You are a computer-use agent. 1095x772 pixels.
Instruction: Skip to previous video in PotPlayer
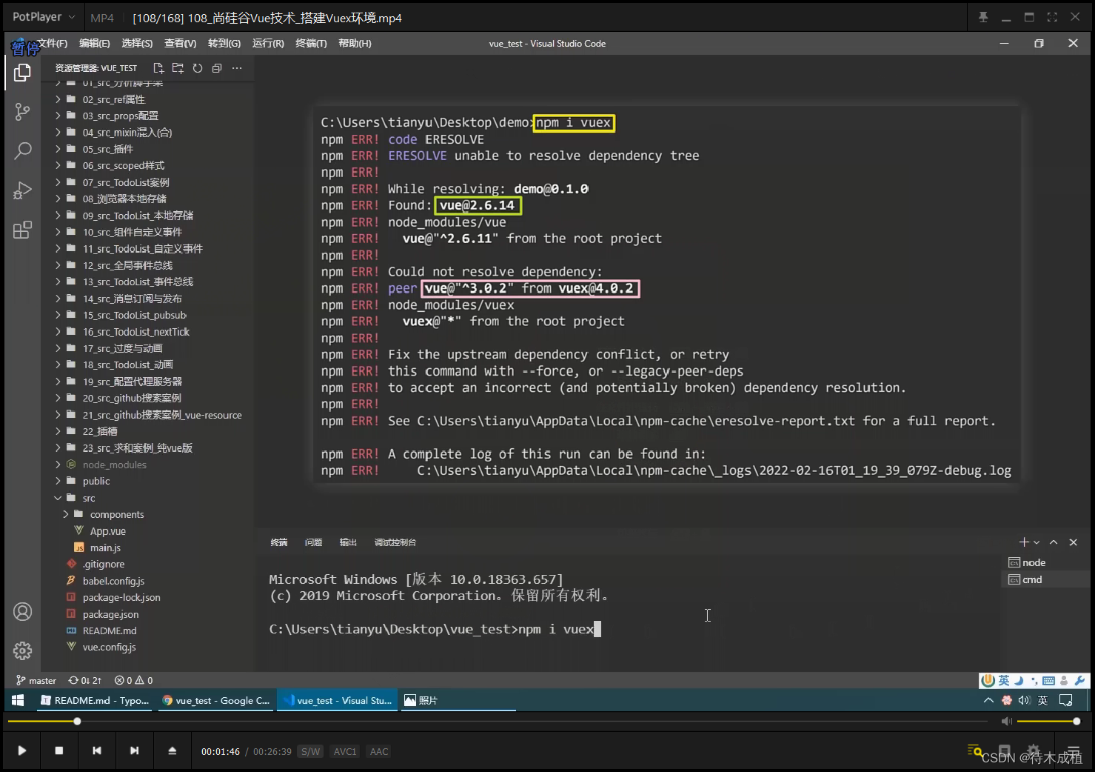[x=97, y=751]
